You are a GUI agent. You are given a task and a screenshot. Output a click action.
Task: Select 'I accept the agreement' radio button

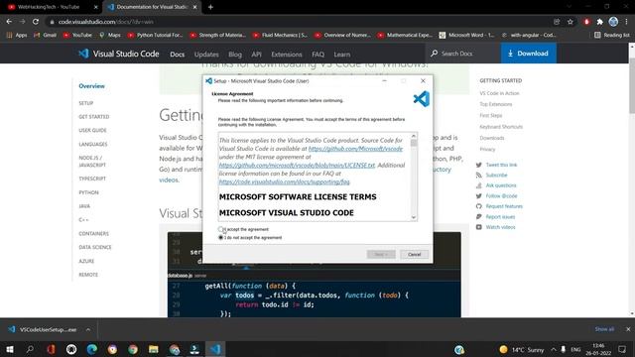point(220,229)
